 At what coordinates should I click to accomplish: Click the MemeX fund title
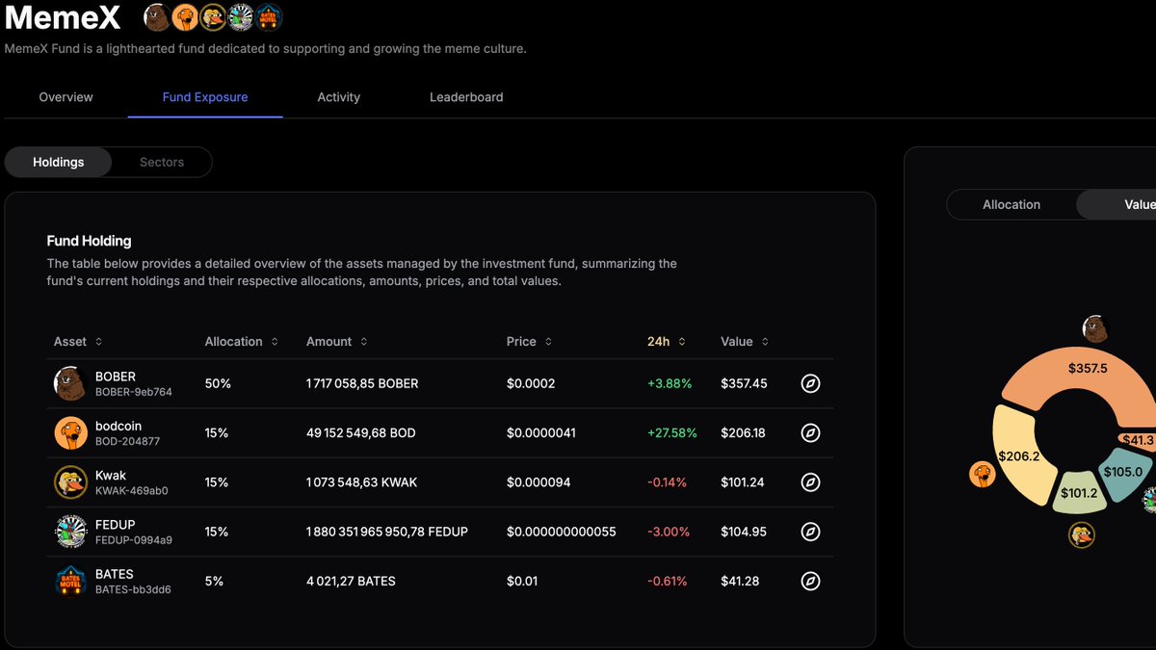[63, 18]
